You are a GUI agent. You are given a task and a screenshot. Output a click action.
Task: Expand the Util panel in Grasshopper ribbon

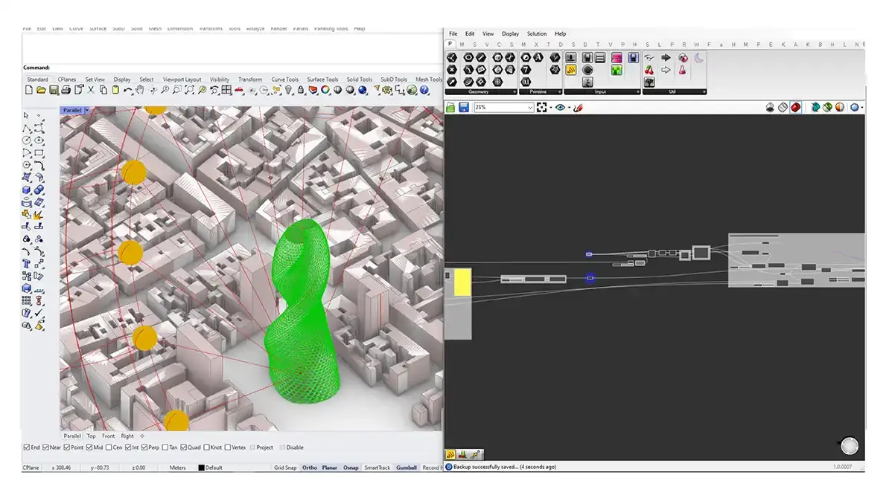click(x=704, y=92)
